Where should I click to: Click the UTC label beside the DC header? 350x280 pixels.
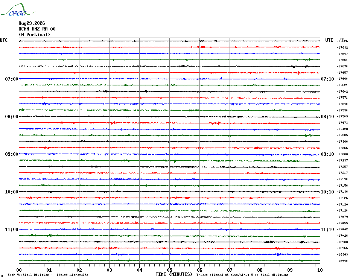[329, 40]
